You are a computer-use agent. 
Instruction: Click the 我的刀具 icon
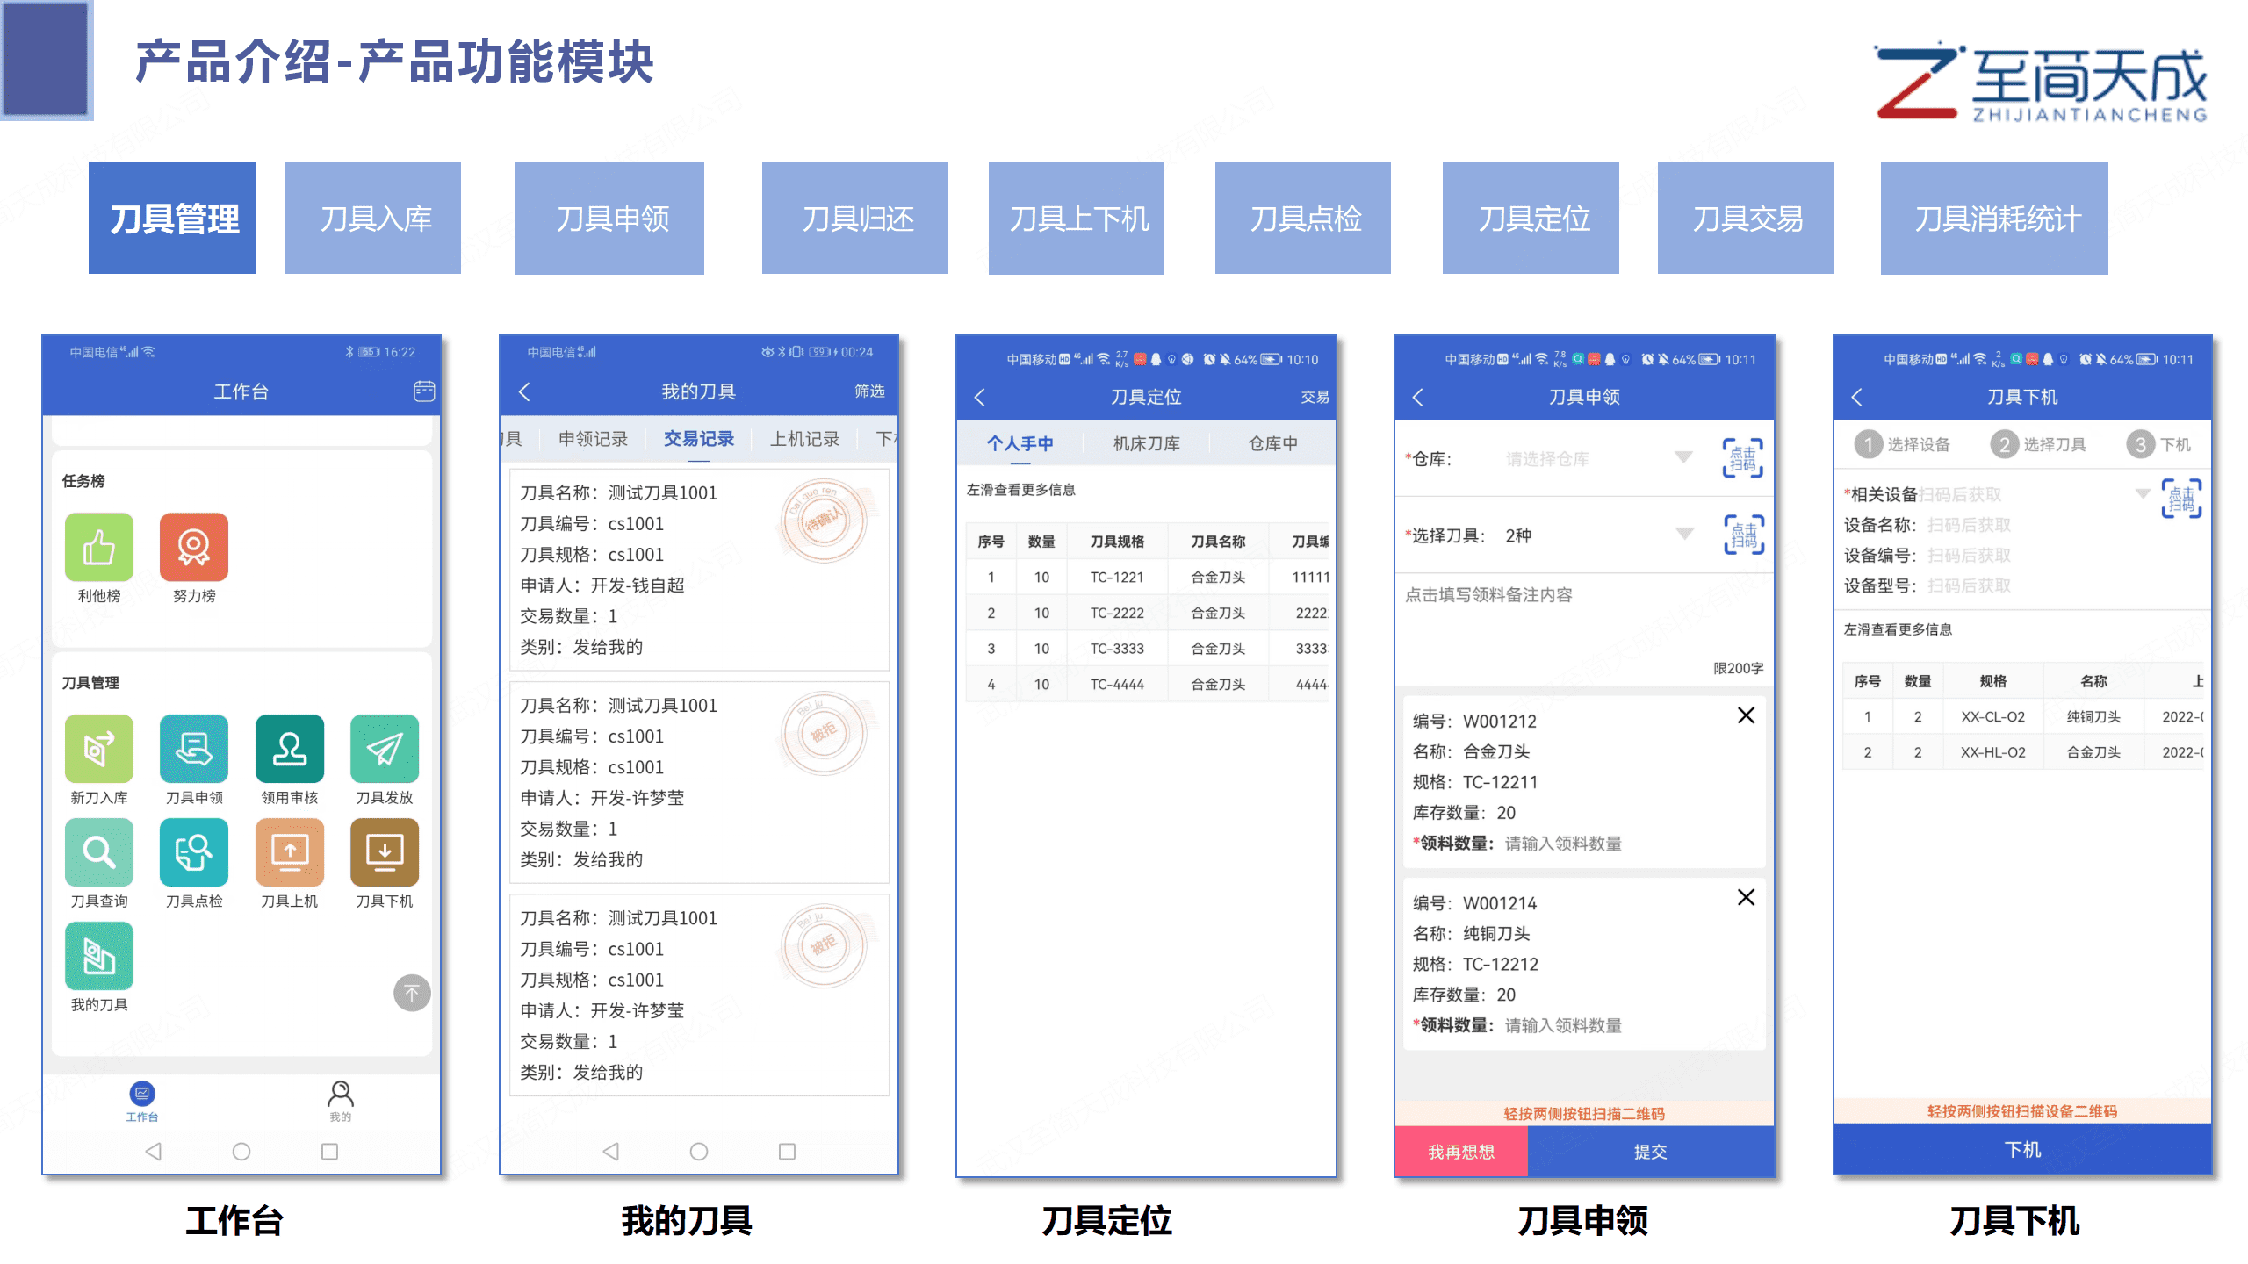[99, 955]
